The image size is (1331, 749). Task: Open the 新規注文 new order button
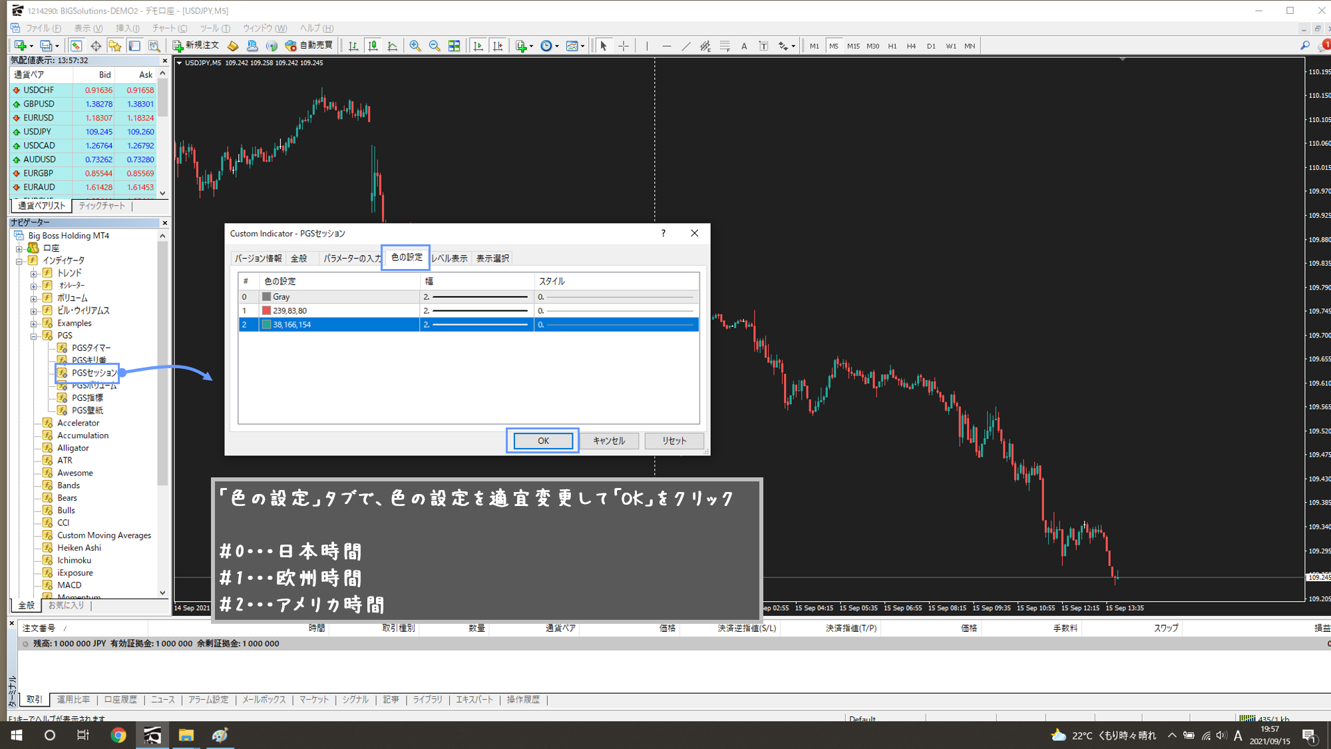pos(196,45)
